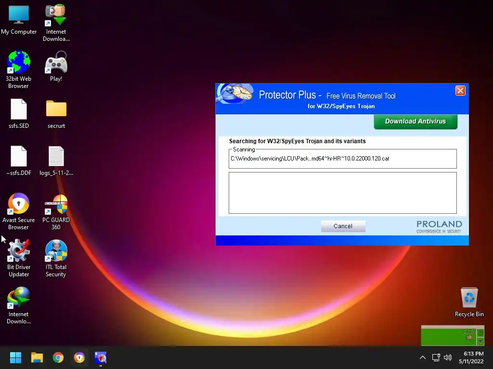
Task: Click the widget's down arrow button
Action: (x=480, y=341)
